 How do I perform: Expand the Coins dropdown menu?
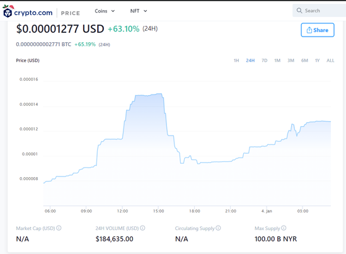[x=105, y=11]
